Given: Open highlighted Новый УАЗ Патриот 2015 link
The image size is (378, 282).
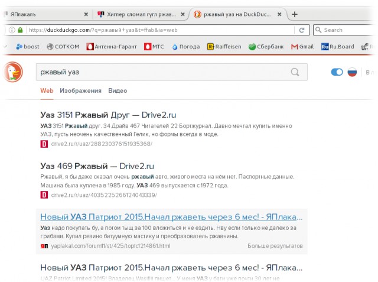Looking at the screenshot, I should [171, 217].
